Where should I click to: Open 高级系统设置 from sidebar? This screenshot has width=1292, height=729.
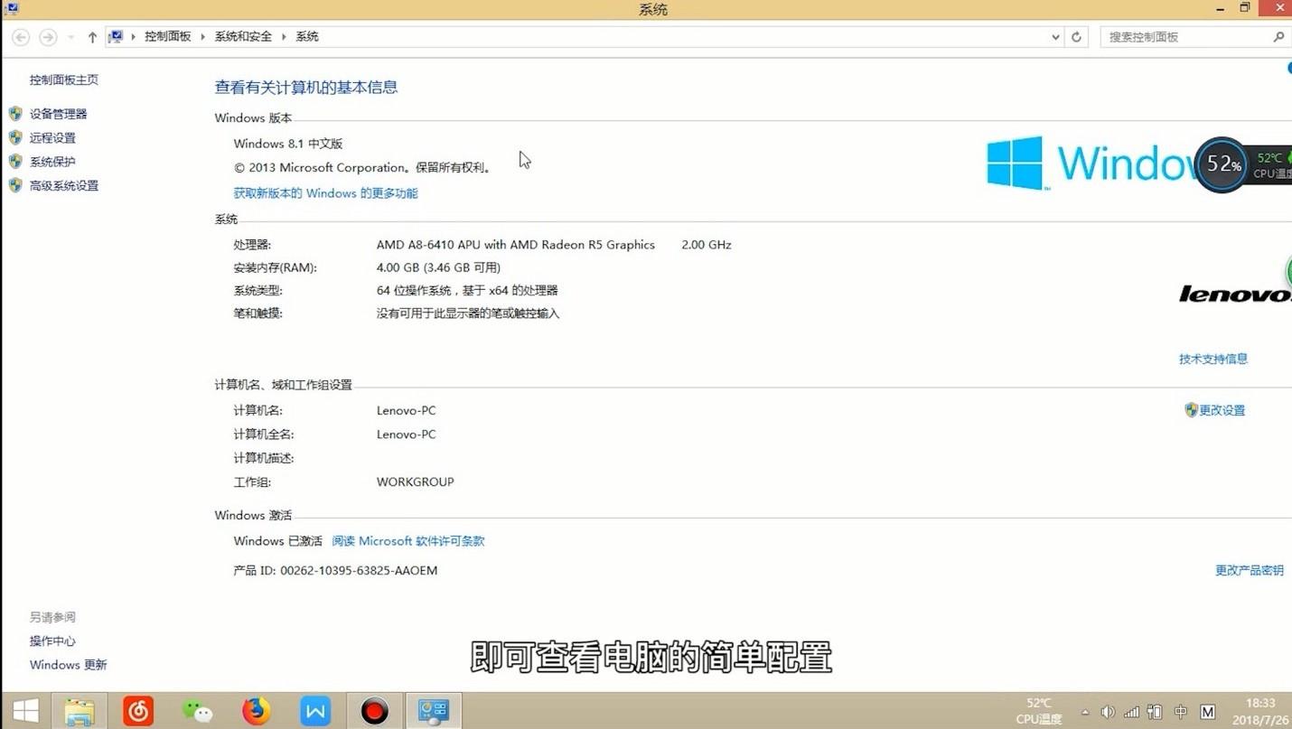click(64, 186)
